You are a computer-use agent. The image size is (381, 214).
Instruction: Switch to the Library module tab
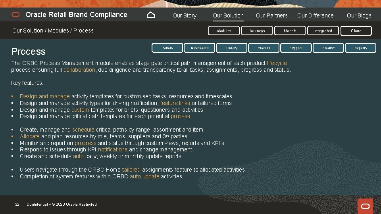(231, 48)
